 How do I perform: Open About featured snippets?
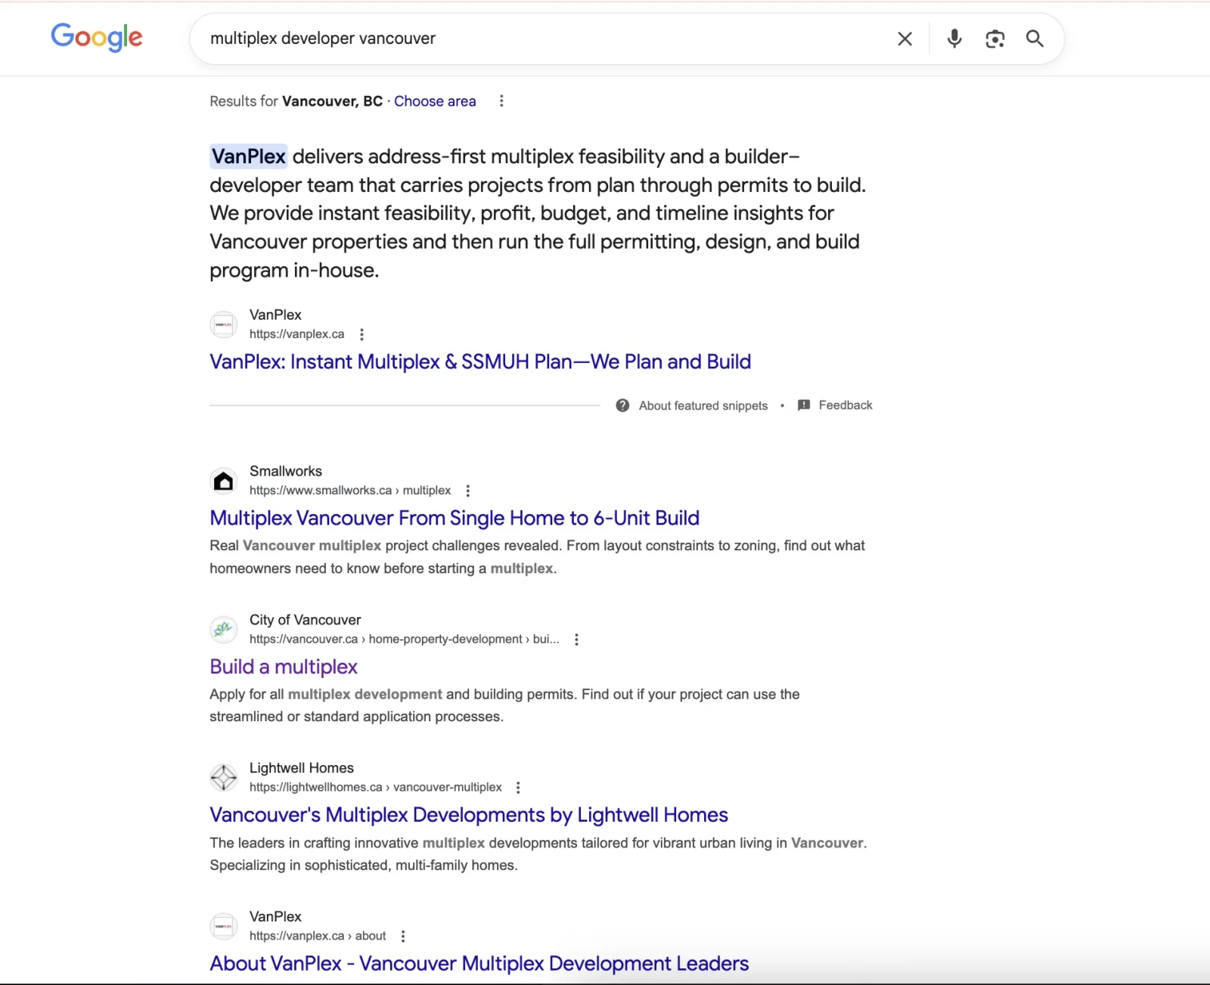pos(703,406)
